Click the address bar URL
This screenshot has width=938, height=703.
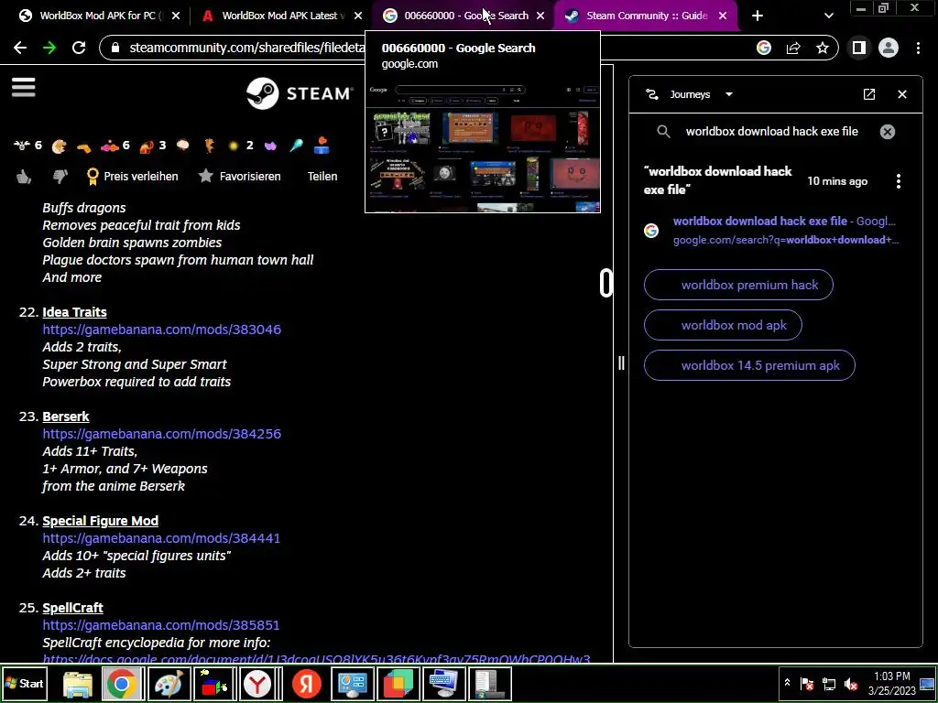point(246,48)
